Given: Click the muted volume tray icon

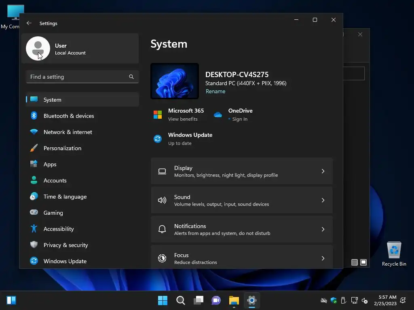Looking at the screenshot, I should point(365,300).
